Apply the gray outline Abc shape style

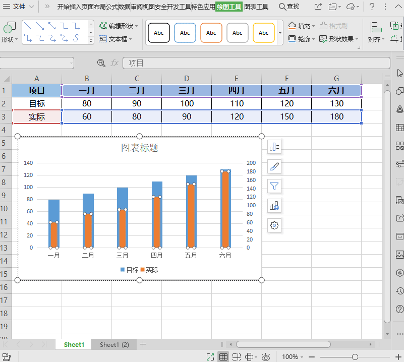[237, 33]
